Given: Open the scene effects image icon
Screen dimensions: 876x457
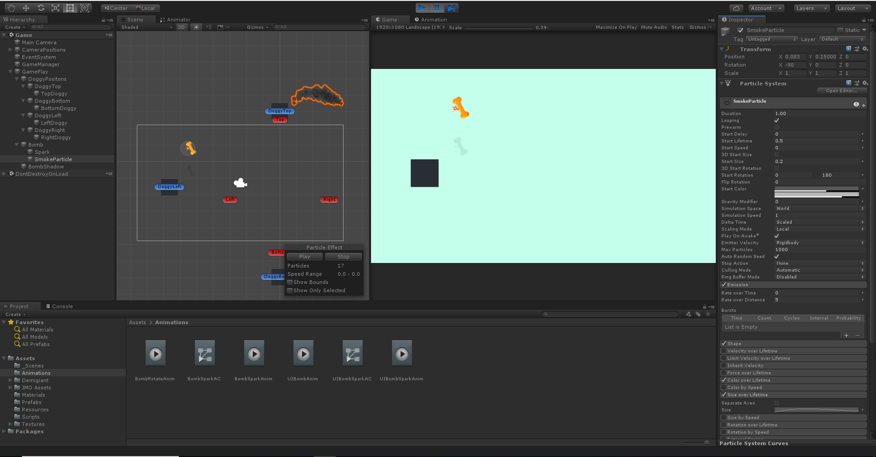Looking at the screenshot, I should click(x=220, y=27).
